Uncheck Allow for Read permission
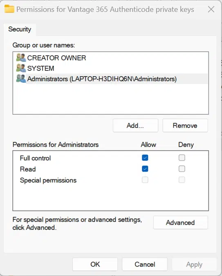222x276 pixels. pyautogui.click(x=145, y=169)
